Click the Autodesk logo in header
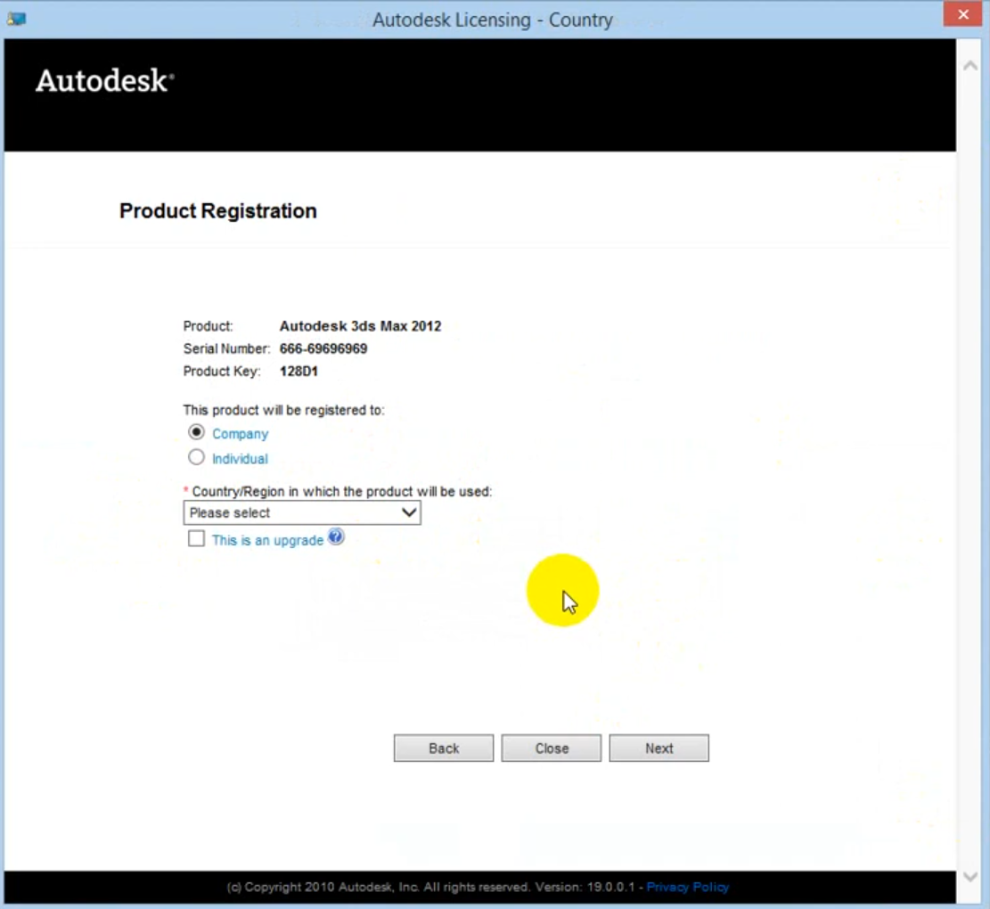The image size is (990, 909). pyautogui.click(x=104, y=81)
